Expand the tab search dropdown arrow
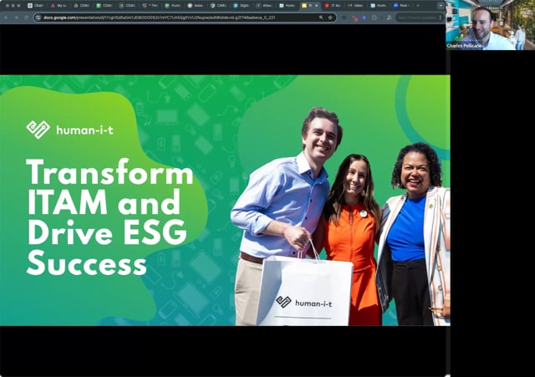This screenshot has width=535, height=377. click(x=441, y=6)
